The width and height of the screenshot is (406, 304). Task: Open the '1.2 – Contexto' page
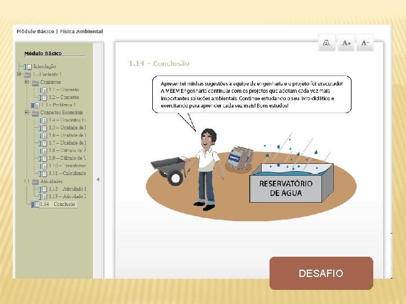click(64, 97)
